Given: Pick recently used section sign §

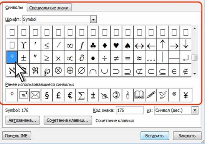Looking at the screenshot, I should coord(47,95).
